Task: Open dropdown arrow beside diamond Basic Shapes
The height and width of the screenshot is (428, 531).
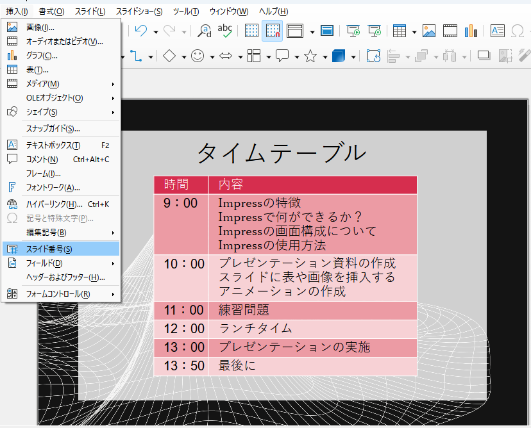Action: coord(184,57)
